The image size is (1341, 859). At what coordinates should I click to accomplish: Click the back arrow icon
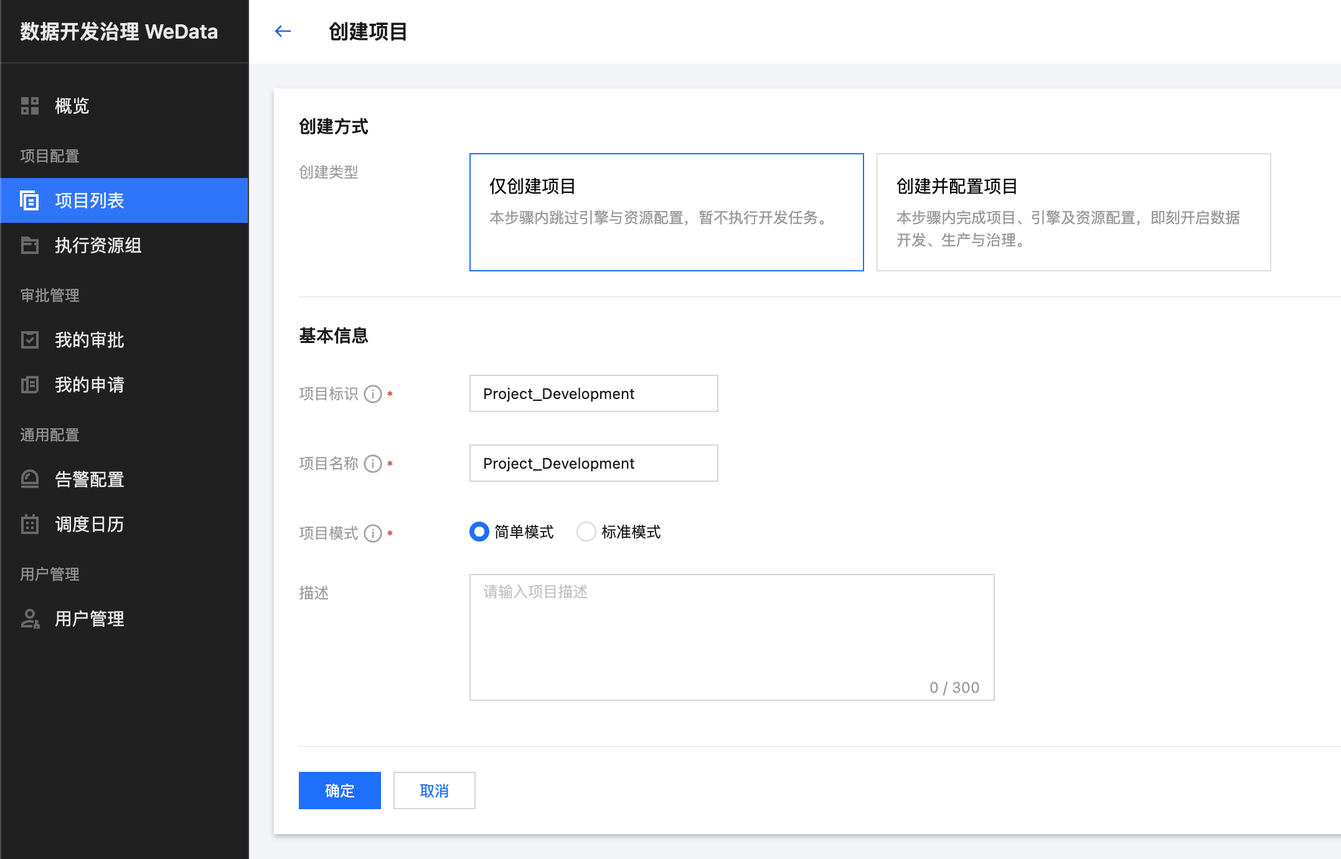pyautogui.click(x=283, y=31)
